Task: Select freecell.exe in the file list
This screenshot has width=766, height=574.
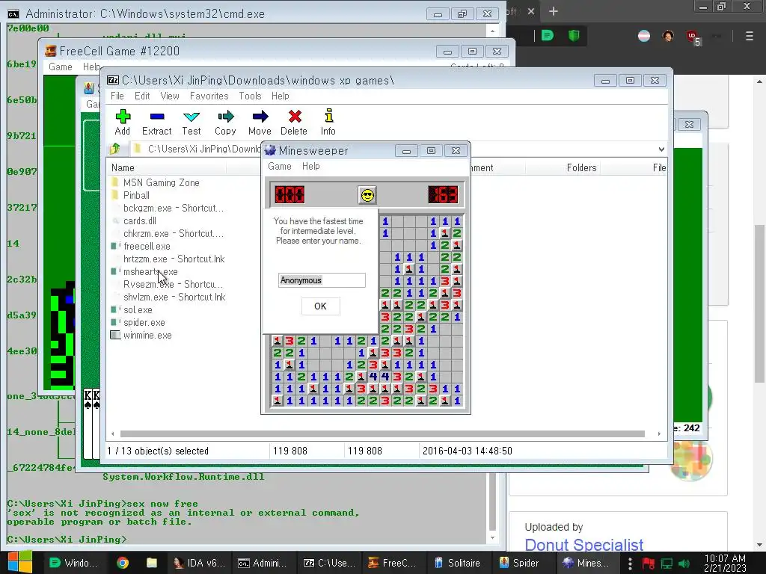Action: (141, 246)
